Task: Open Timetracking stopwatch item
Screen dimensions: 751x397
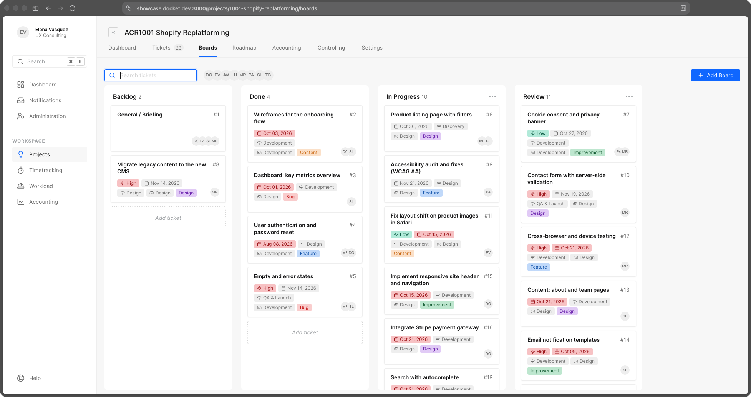Action: (50, 170)
